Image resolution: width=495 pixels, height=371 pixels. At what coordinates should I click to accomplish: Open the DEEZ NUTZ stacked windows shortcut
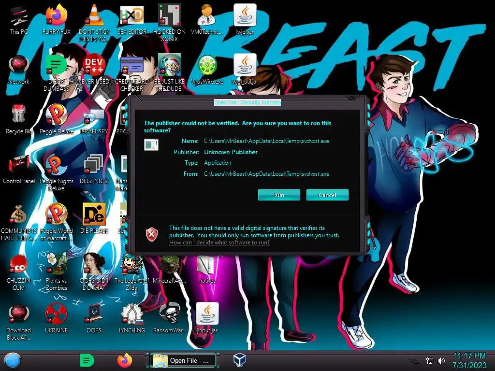click(94, 170)
